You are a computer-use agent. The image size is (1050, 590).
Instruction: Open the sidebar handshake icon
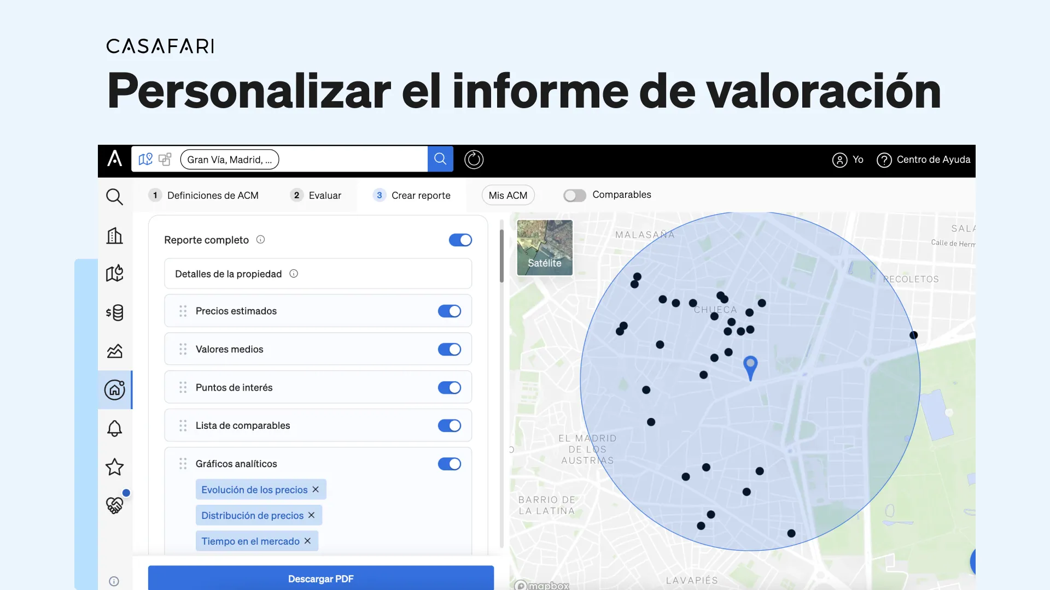coord(114,505)
